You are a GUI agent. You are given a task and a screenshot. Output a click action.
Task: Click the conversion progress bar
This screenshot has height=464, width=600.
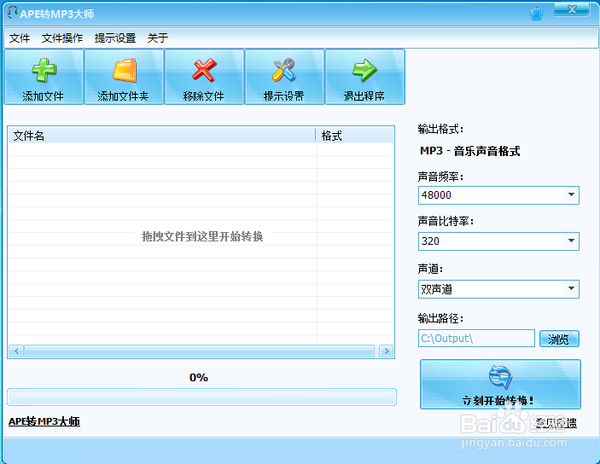(201, 397)
